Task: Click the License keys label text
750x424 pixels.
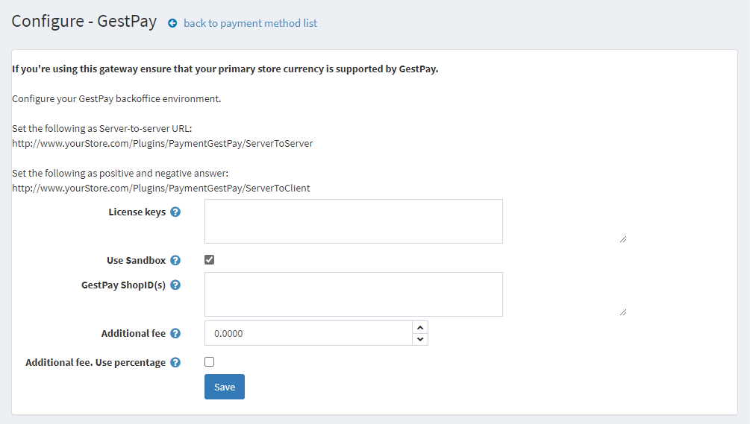Action: pyautogui.click(x=137, y=212)
